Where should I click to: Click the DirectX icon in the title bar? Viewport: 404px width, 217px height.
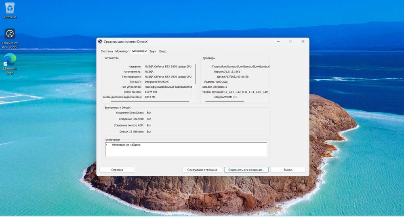[x=100, y=42]
